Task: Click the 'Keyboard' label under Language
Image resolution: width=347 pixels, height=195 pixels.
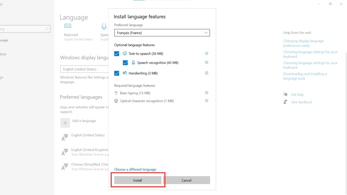Action: coord(71,35)
